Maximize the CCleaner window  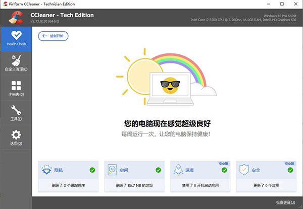point(282,4)
